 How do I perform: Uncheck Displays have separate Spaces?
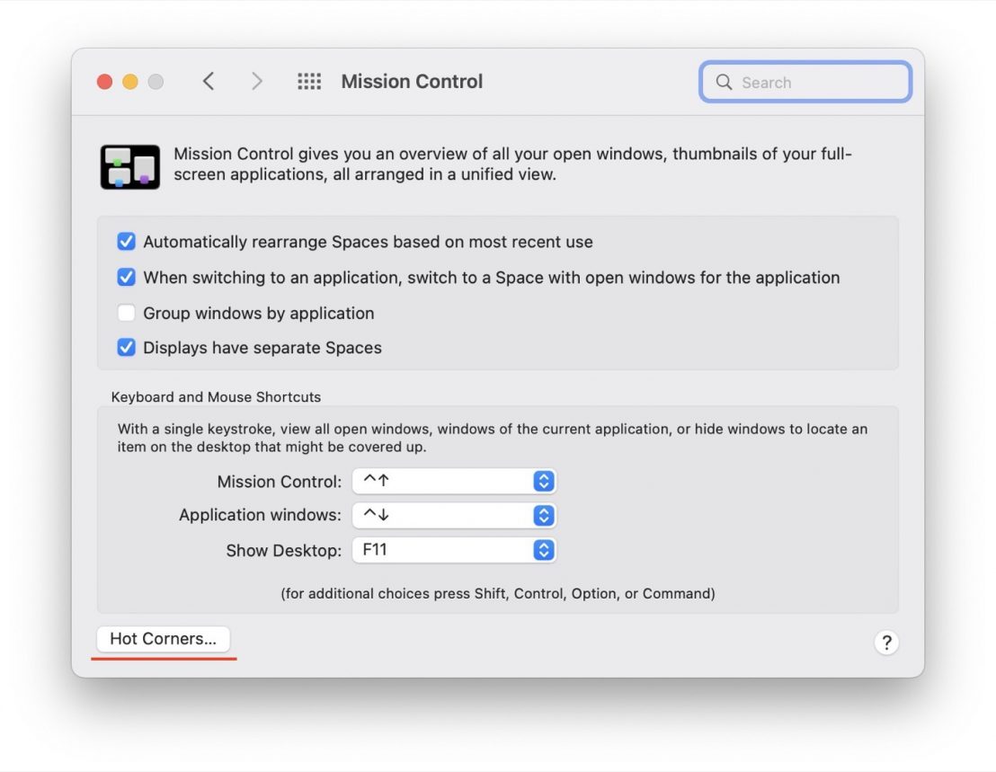tap(126, 348)
